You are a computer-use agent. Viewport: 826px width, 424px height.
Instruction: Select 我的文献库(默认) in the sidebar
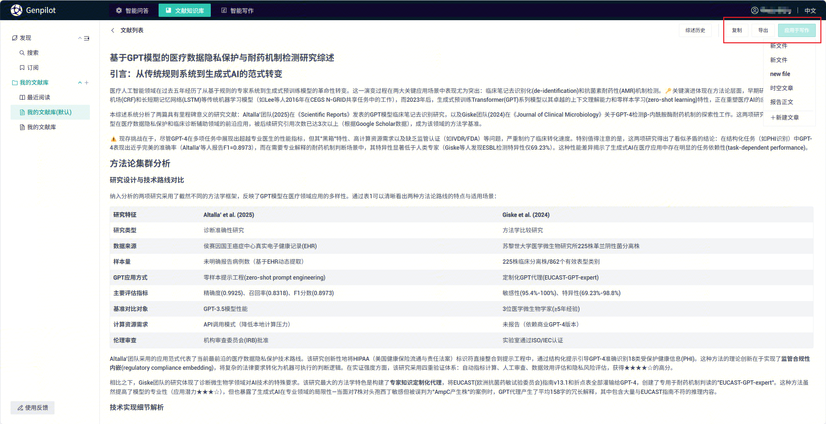point(49,112)
